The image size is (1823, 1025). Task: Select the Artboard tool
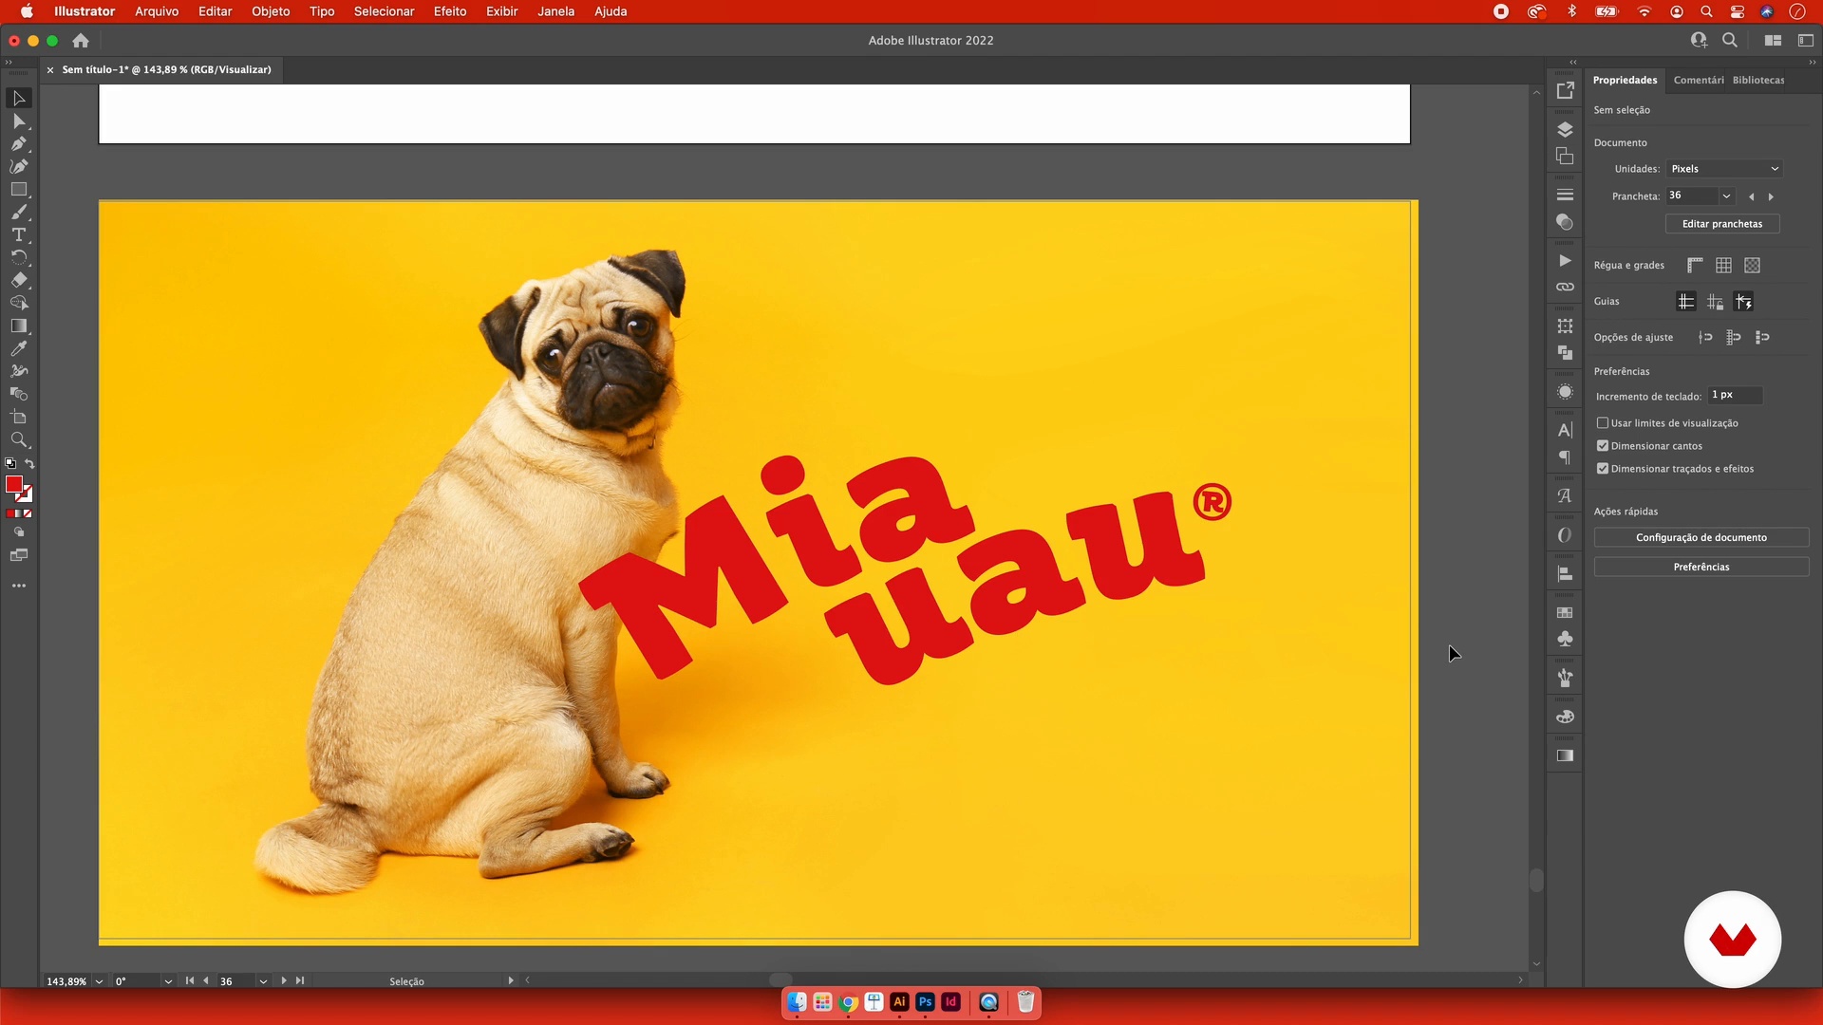(x=19, y=418)
